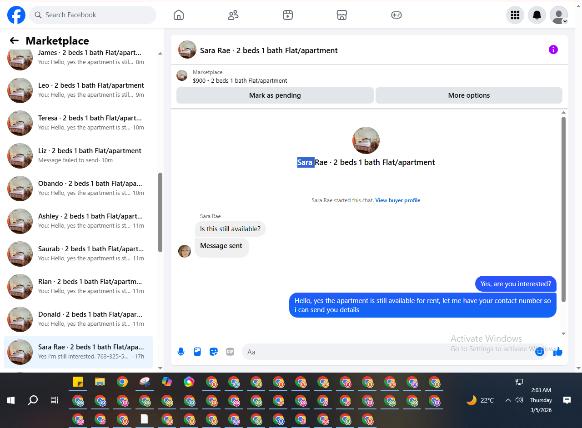
Task: Click the Marketplace heading in sidebar
Action: coord(57,40)
